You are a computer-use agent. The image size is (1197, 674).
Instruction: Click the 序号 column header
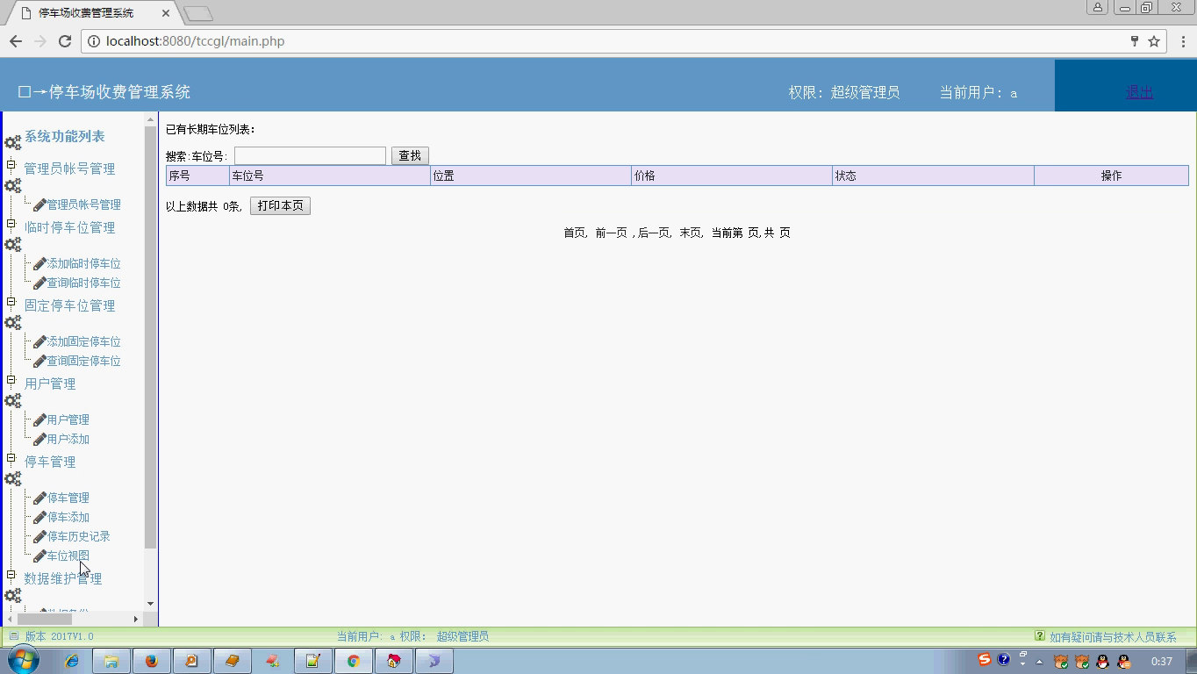pyautogui.click(x=197, y=176)
